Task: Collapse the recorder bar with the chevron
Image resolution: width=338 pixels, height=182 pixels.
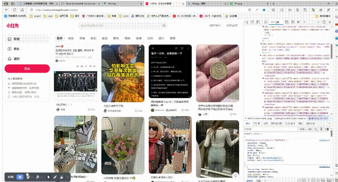Action: pyautogui.click(x=67, y=177)
